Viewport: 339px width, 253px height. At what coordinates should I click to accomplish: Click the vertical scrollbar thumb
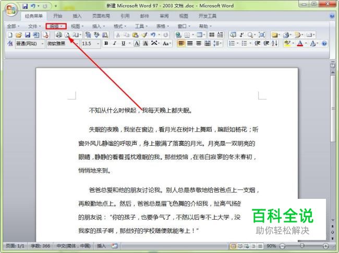tap(333, 108)
